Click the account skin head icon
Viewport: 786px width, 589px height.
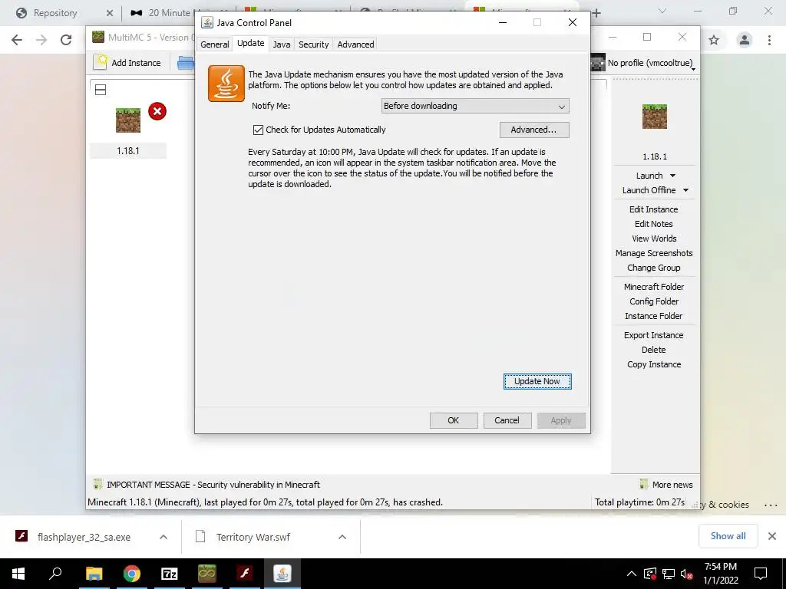[598, 63]
